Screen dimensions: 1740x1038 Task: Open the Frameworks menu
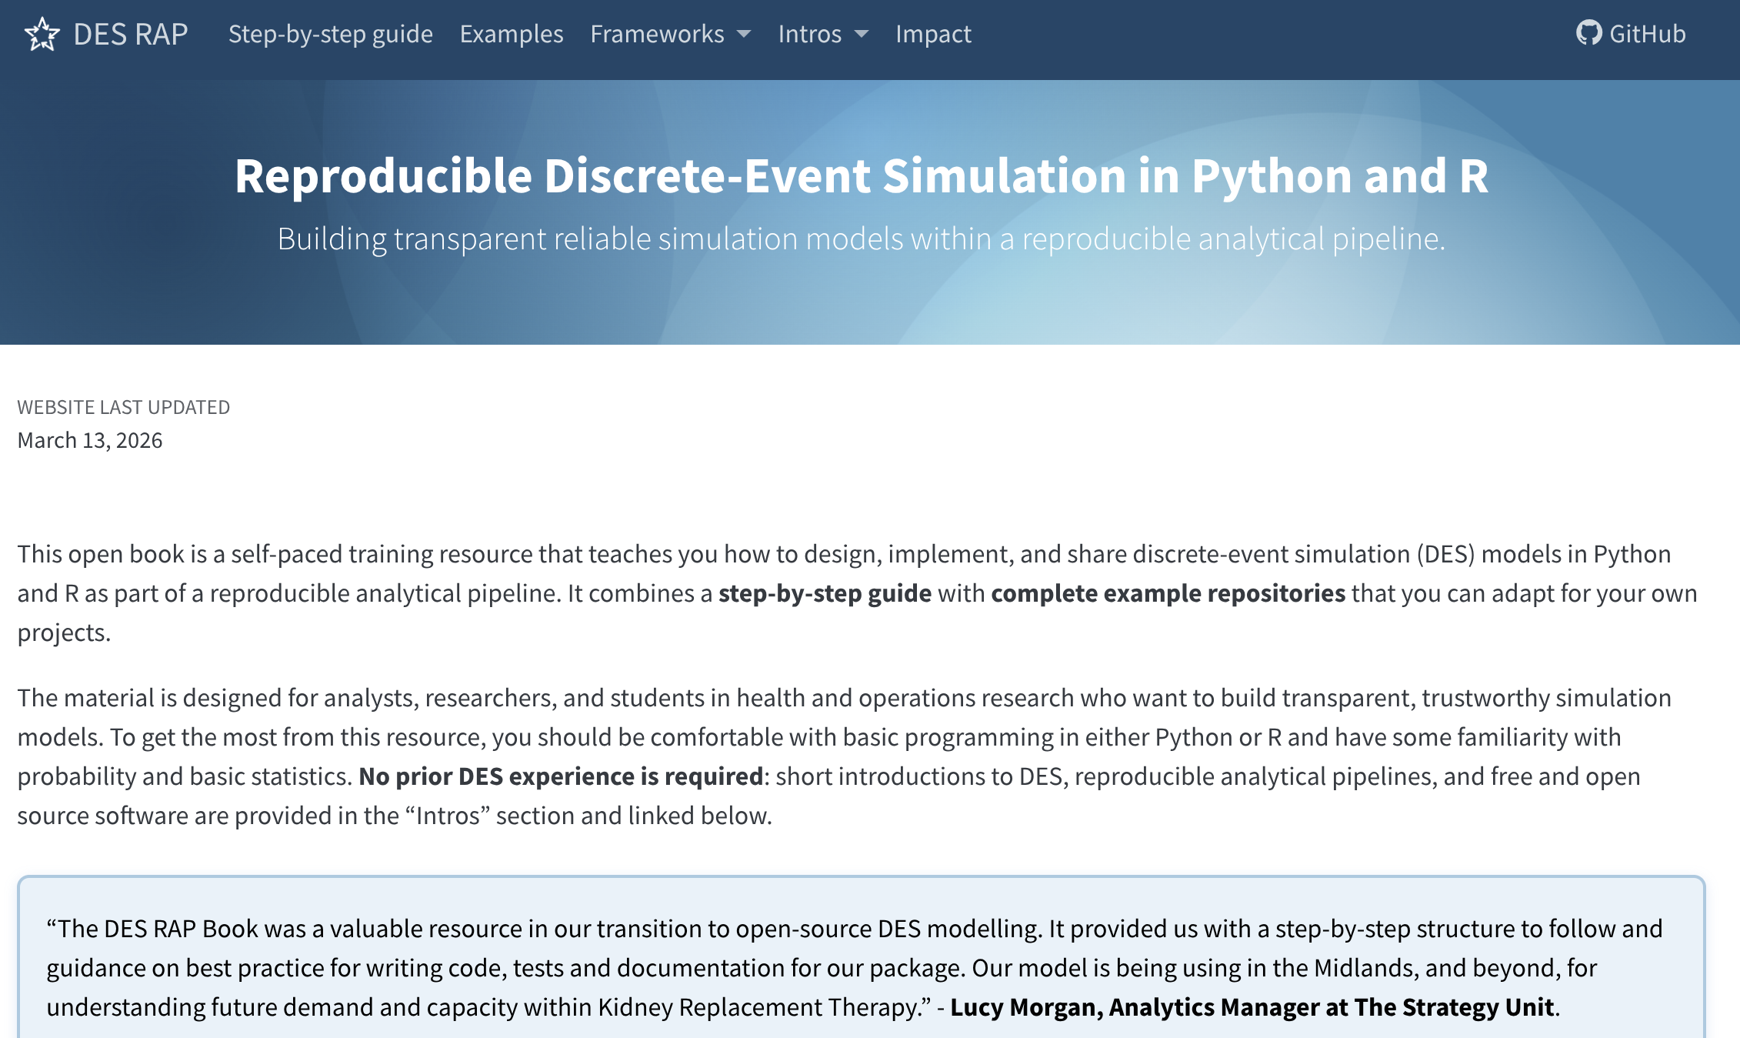click(x=657, y=34)
